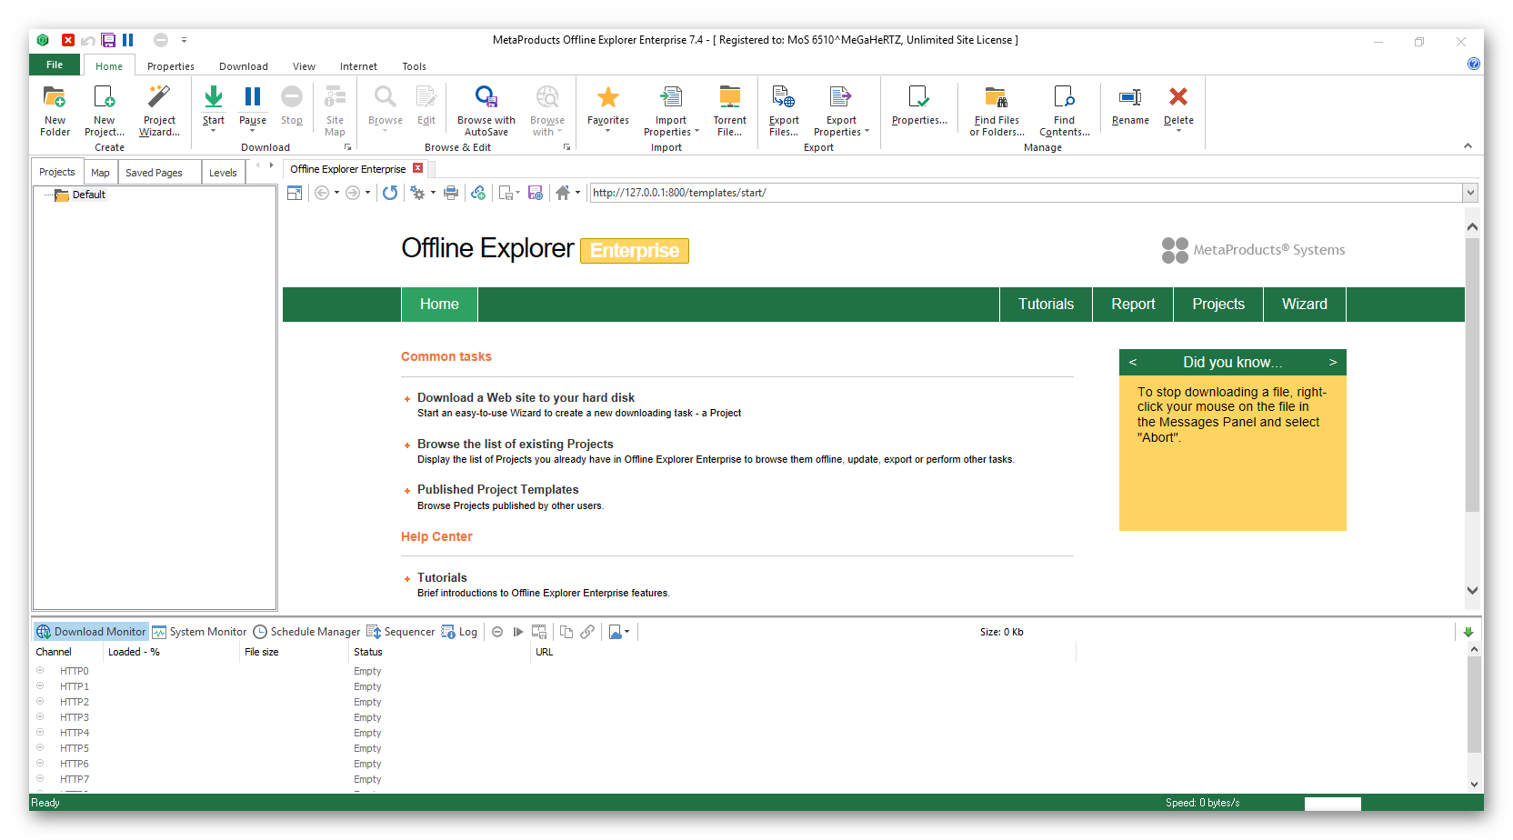
Task: Open the Schedule Manager tab
Action: (x=306, y=632)
